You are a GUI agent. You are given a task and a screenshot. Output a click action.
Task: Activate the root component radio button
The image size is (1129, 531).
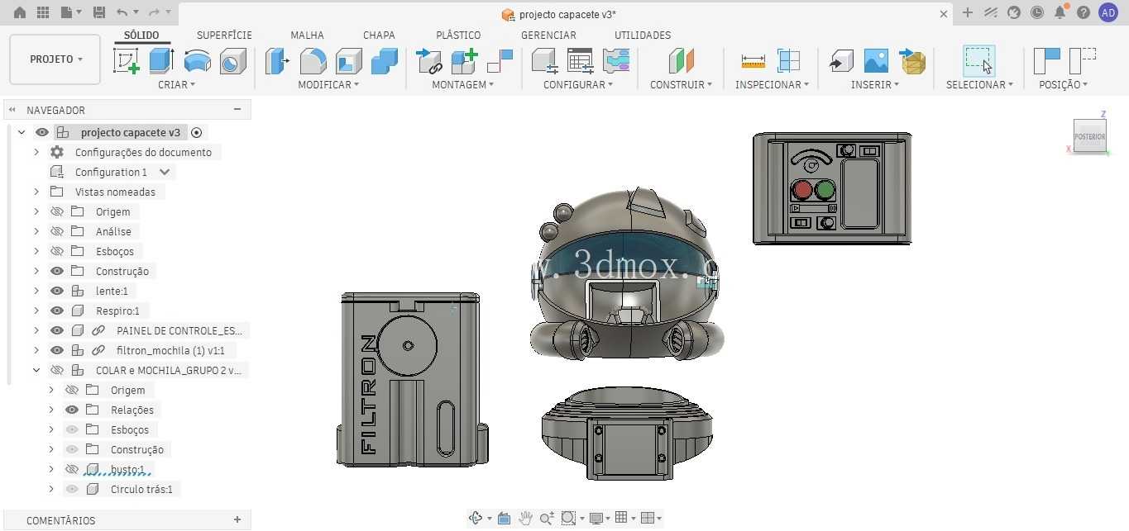[x=196, y=132]
